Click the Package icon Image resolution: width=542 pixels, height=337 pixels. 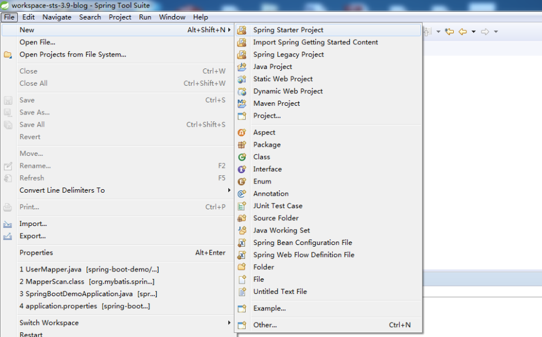click(x=242, y=144)
